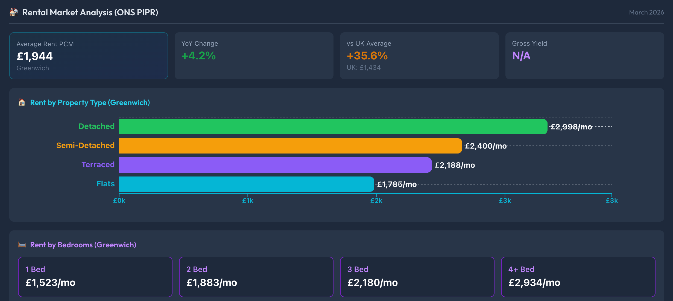Click the Rental Market Analysis (ONS PIPR) title
673x301 pixels.
(90, 13)
